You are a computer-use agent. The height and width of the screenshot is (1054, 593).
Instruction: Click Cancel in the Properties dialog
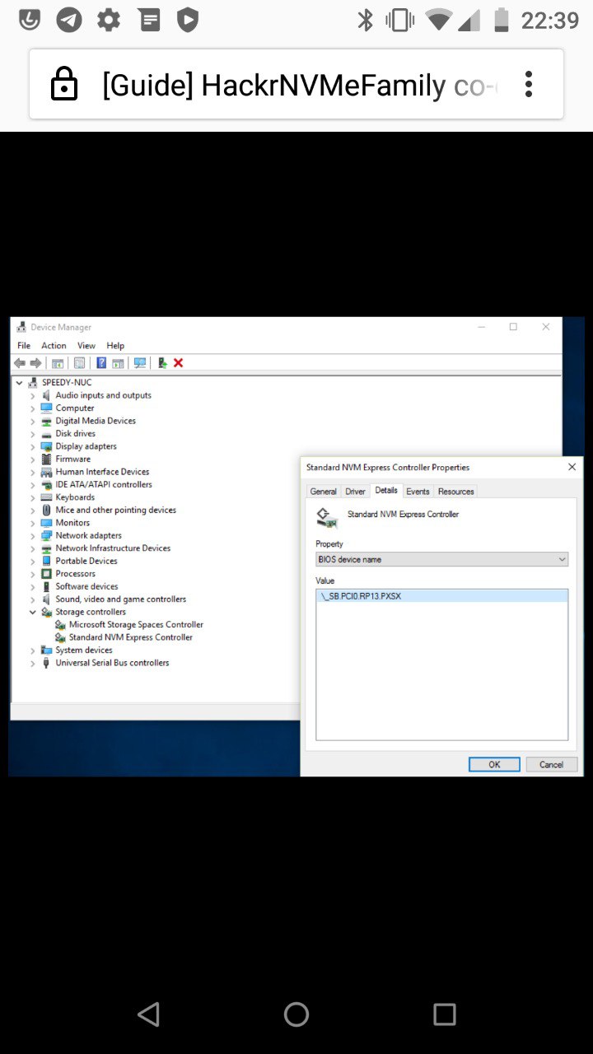(x=551, y=764)
